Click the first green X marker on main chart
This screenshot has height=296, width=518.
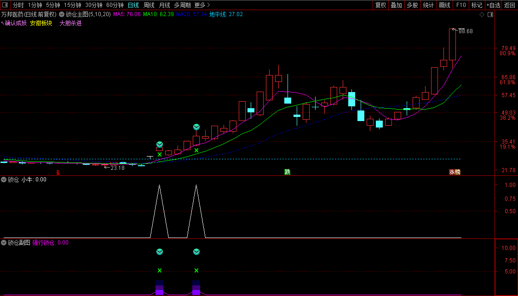pos(160,155)
